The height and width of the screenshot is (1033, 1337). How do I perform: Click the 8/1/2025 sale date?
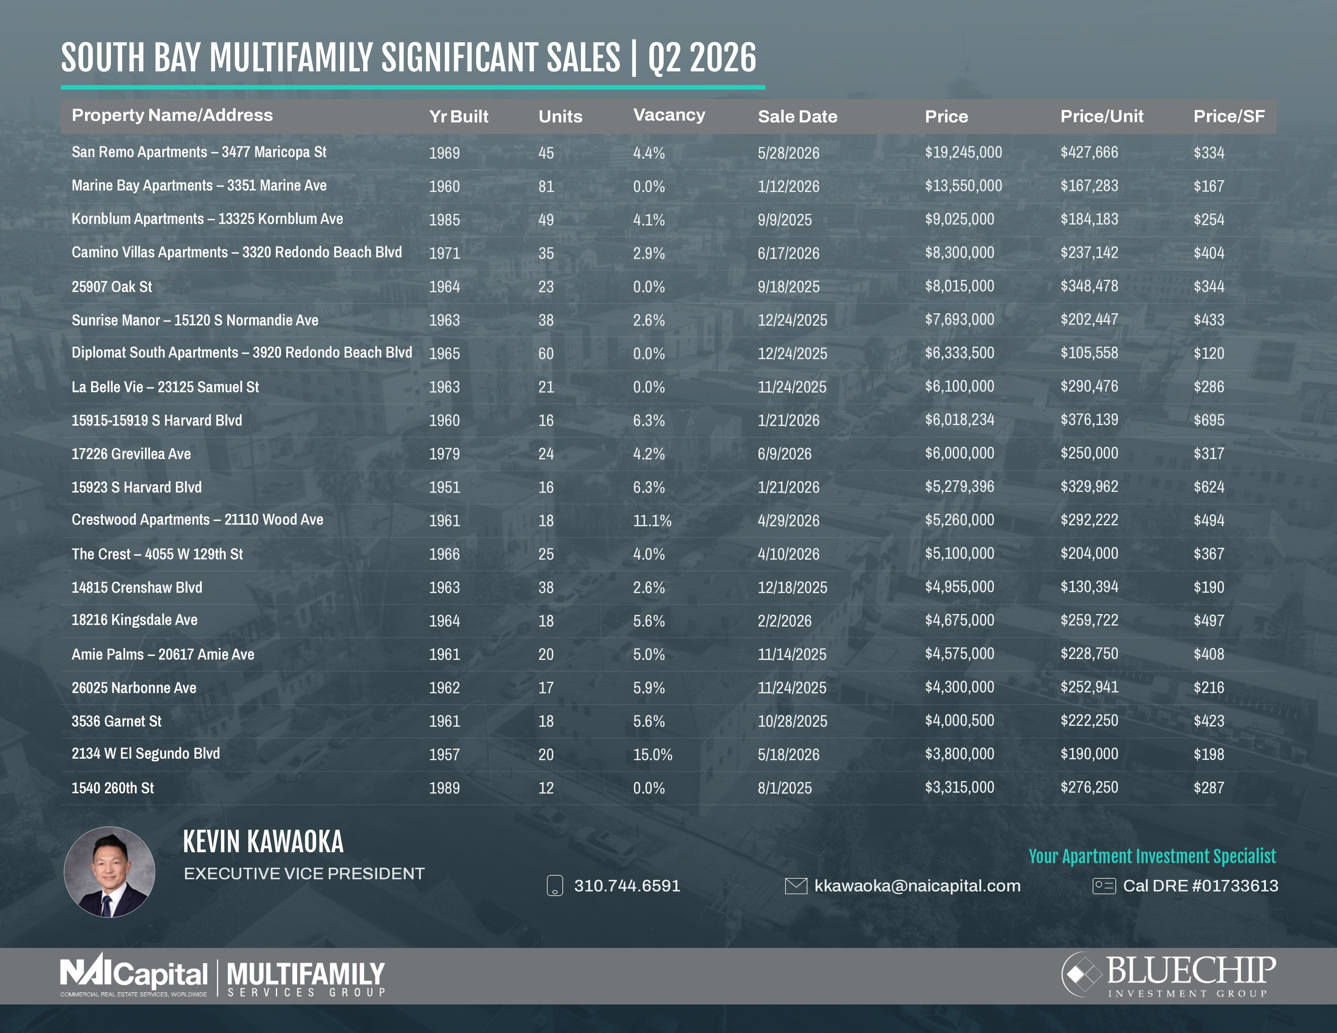tap(785, 788)
